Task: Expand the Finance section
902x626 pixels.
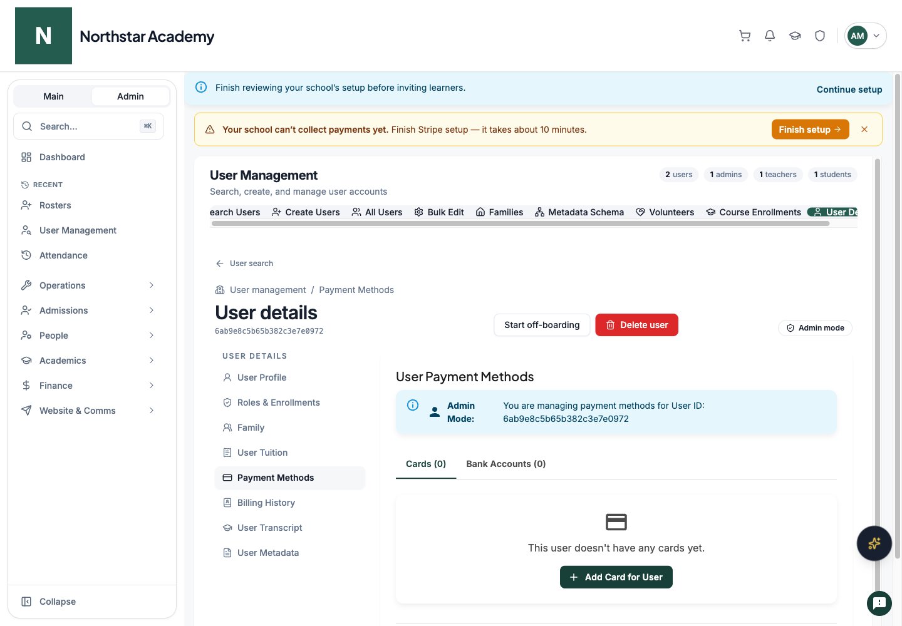Action: 88,386
